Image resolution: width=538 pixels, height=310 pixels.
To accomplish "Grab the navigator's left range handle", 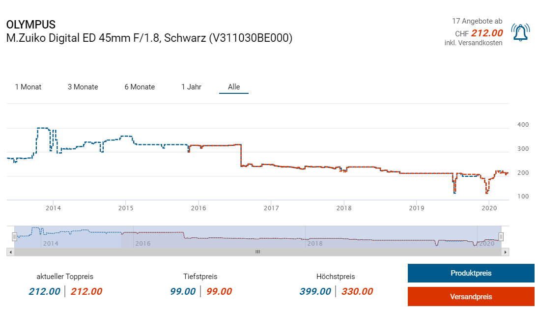I will point(14,237).
